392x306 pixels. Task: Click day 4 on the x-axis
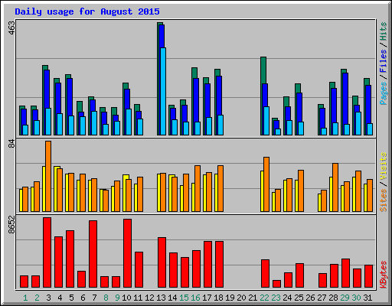pyautogui.click(x=60, y=298)
